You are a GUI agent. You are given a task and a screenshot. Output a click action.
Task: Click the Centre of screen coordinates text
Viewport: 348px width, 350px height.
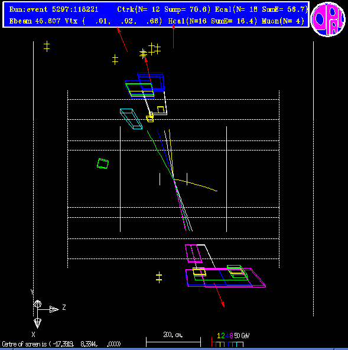pos(61,344)
